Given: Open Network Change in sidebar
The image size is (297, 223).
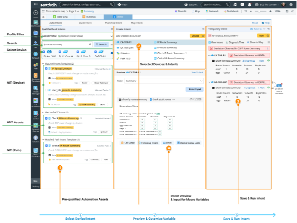Looking at the screenshot, I should 36,128.
